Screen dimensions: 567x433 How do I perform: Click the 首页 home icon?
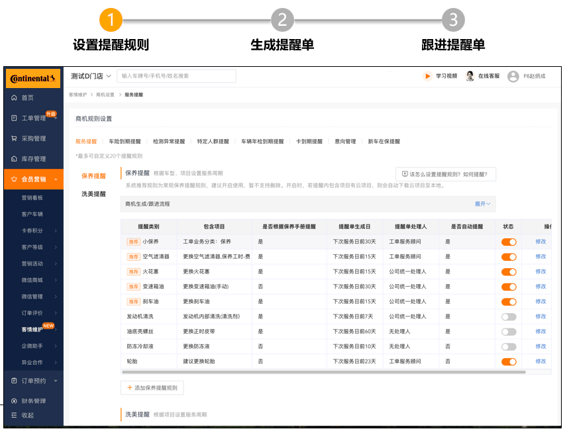point(14,97)
